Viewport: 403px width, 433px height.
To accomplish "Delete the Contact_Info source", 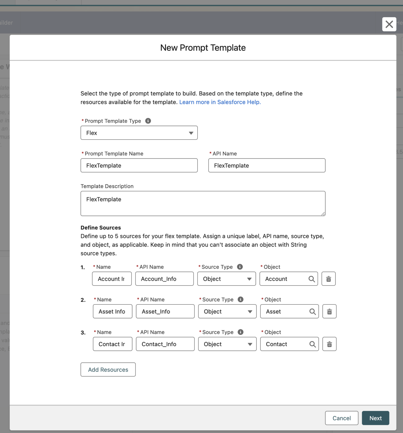I will click(x=329, y=344).
